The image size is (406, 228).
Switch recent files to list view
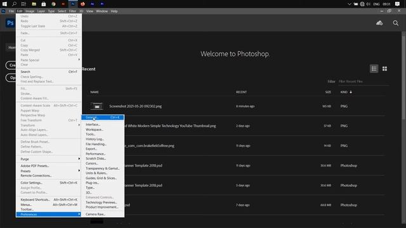374,69
